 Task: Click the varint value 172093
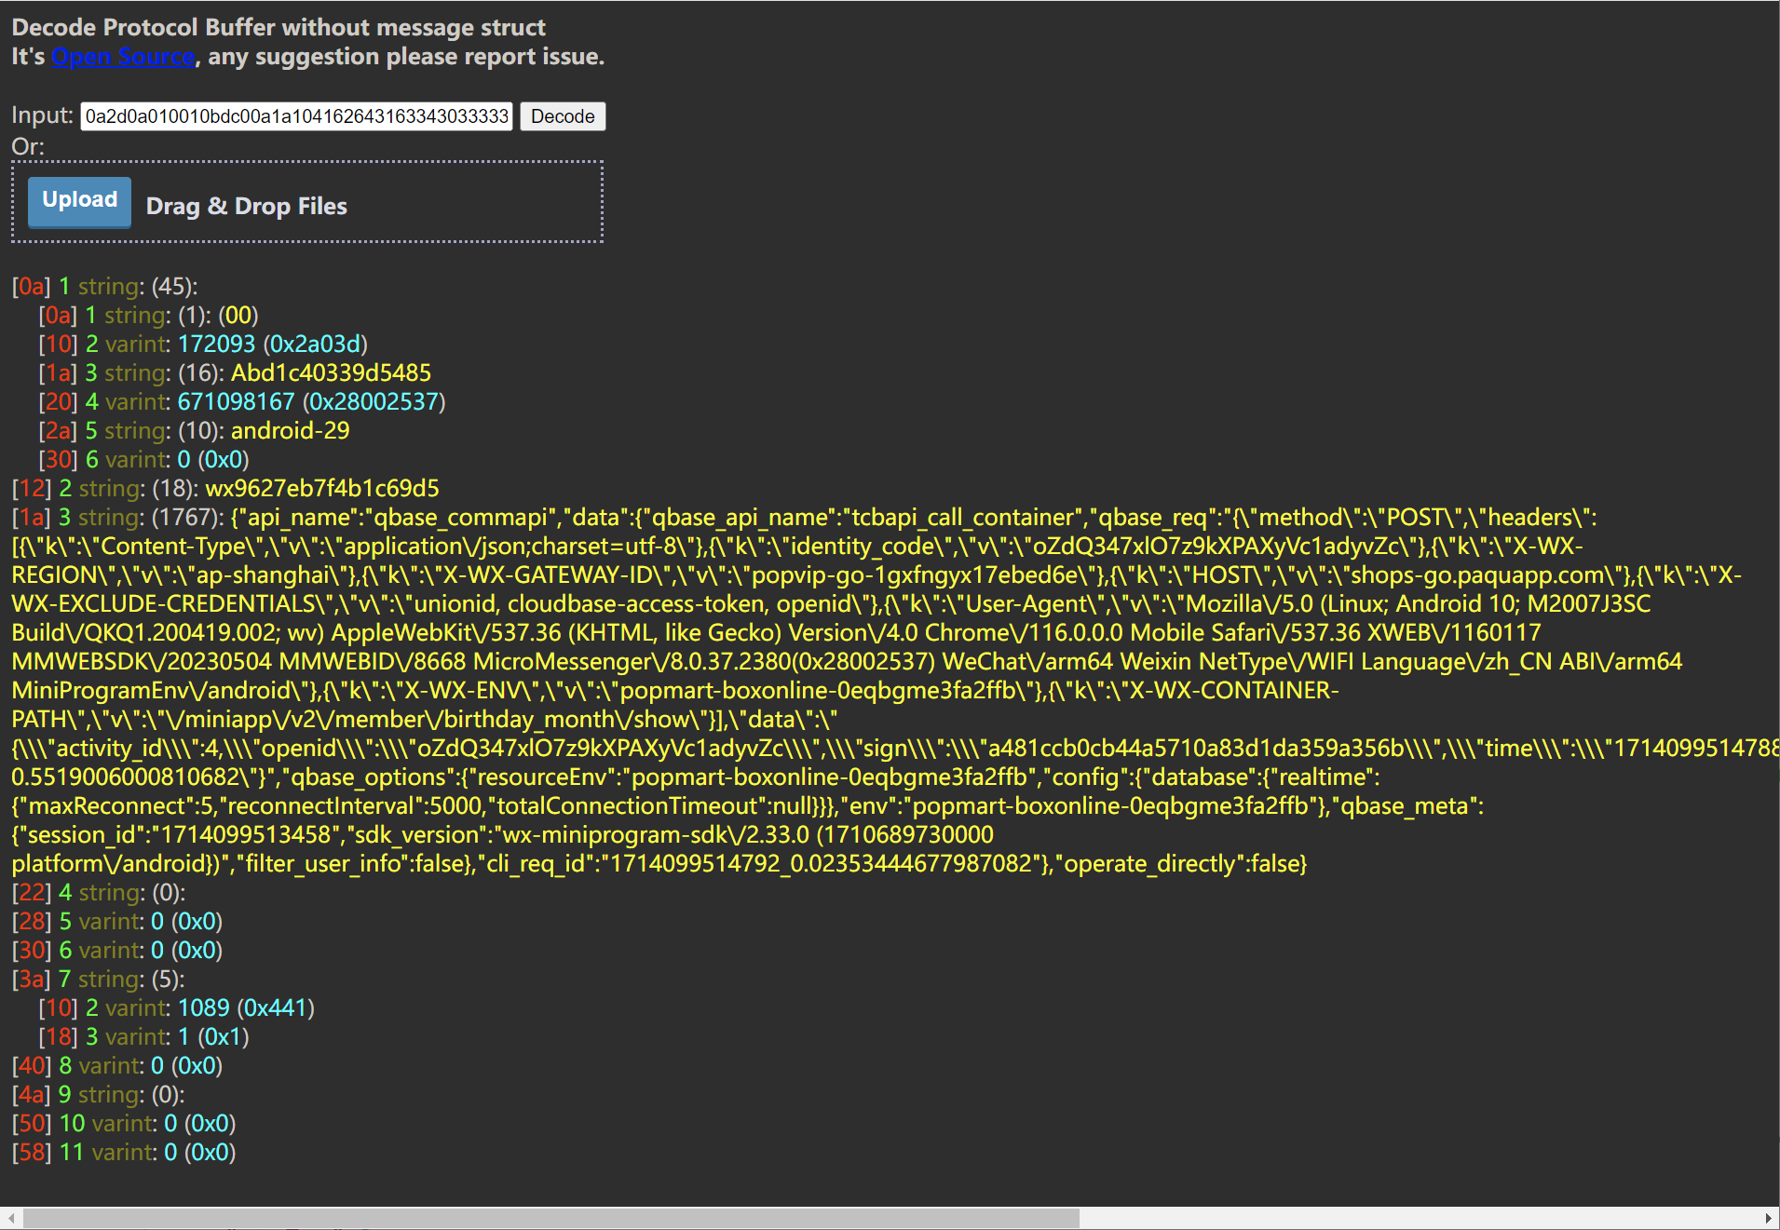216,345
